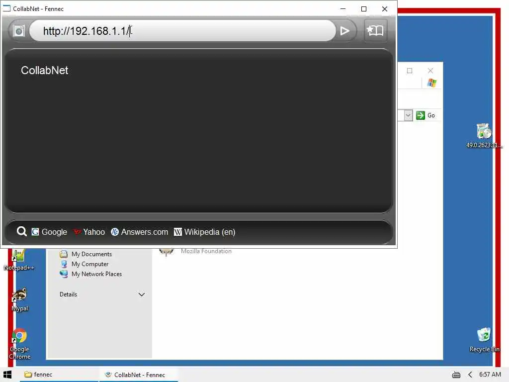Viewport: 509px width, 382px height.
Task: Switch to CollabNet - Fennec taskbar item
Action: (139, 375)
